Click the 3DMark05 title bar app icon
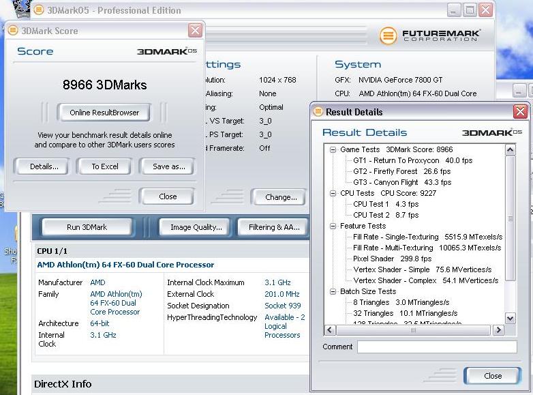533x395 pixels. tap(39, 10)
